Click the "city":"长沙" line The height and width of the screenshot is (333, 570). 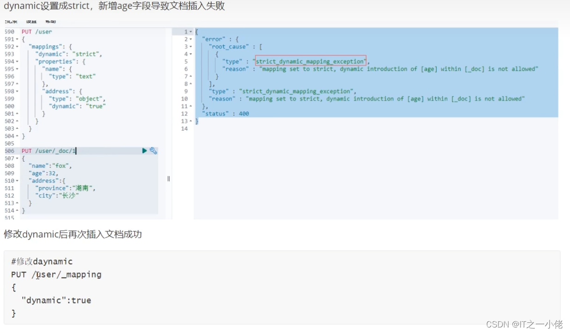(x=57, y=196)
